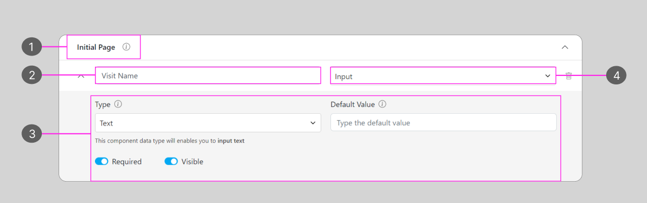
Task: Collapse the Initial Page section chevron
Action: 564,47
